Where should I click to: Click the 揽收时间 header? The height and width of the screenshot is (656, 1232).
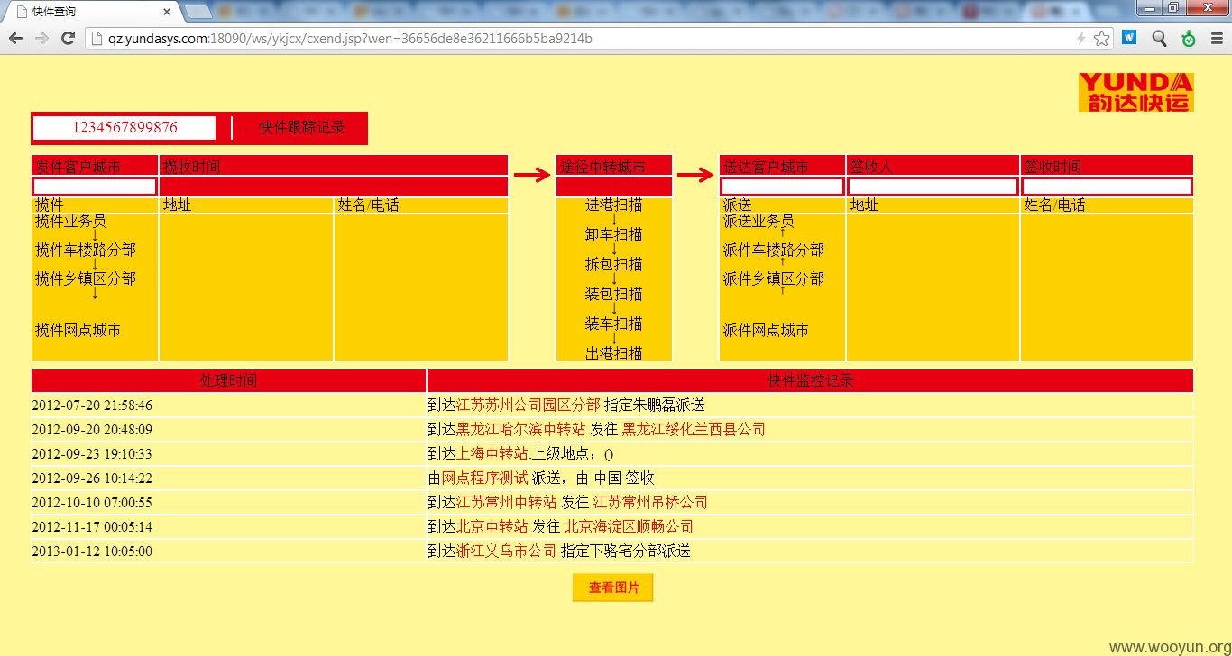tap(334, 166)
